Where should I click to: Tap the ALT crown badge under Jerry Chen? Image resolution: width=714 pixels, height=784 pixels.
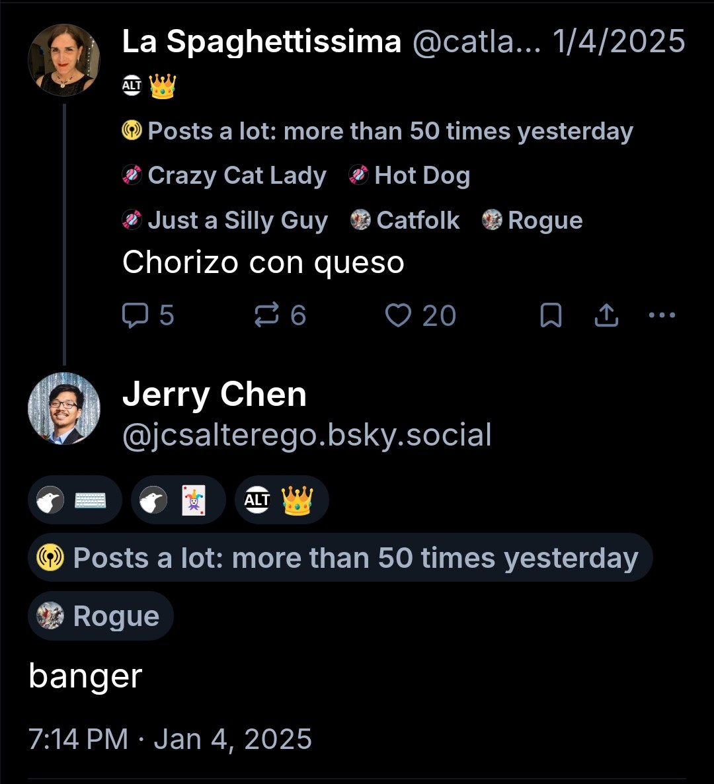[282, 500]
